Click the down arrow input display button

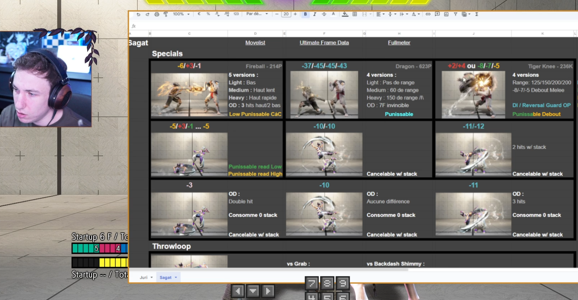pyautogui.click(x=253, y=291)
